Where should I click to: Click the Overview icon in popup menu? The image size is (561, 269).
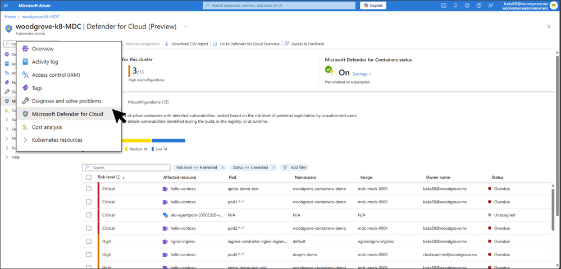pyautogui.click(x=25, y=49)
